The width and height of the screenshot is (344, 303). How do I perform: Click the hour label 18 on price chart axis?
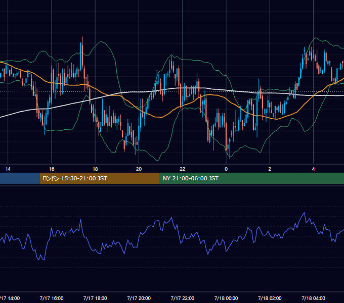pos(95,169)
